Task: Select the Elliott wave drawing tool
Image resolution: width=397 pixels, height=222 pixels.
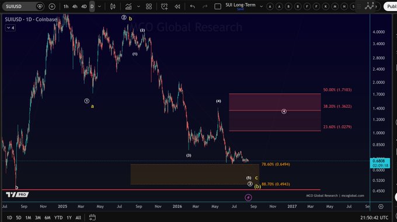Action: pos(370,6)
